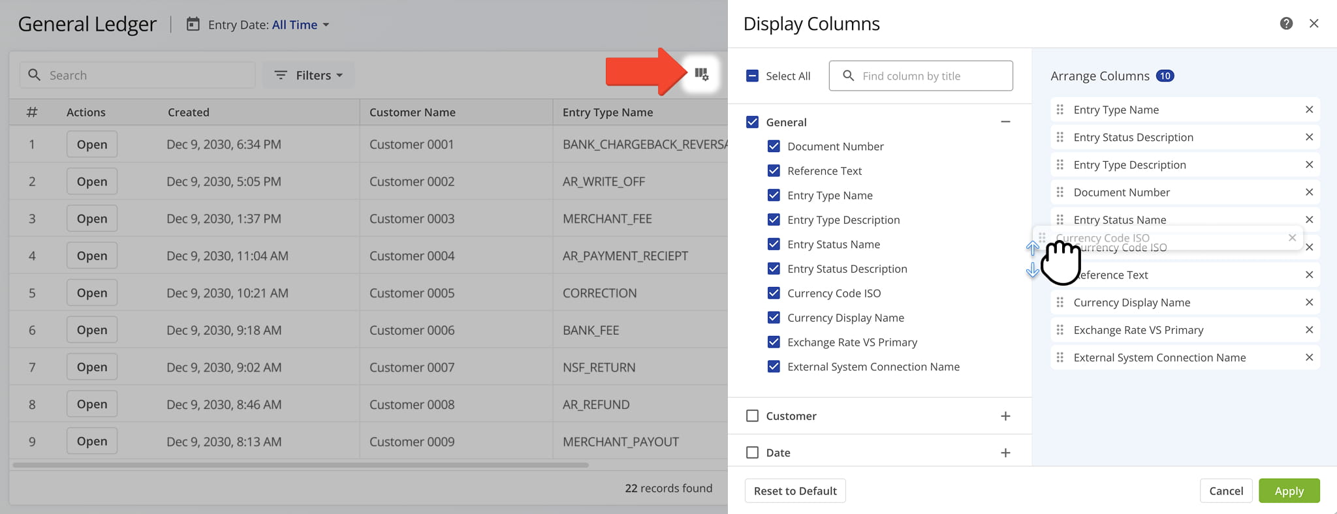This screenshot has width=1337, height=514.
Task: Expand the Date column group
Action: pyautogui.click(x=1005, y=452)
